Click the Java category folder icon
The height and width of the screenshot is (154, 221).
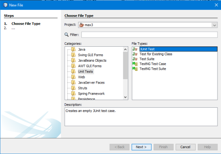73,49
